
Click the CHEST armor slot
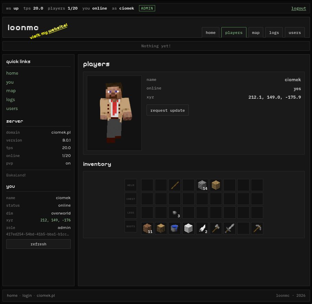(x=131, y=199)
